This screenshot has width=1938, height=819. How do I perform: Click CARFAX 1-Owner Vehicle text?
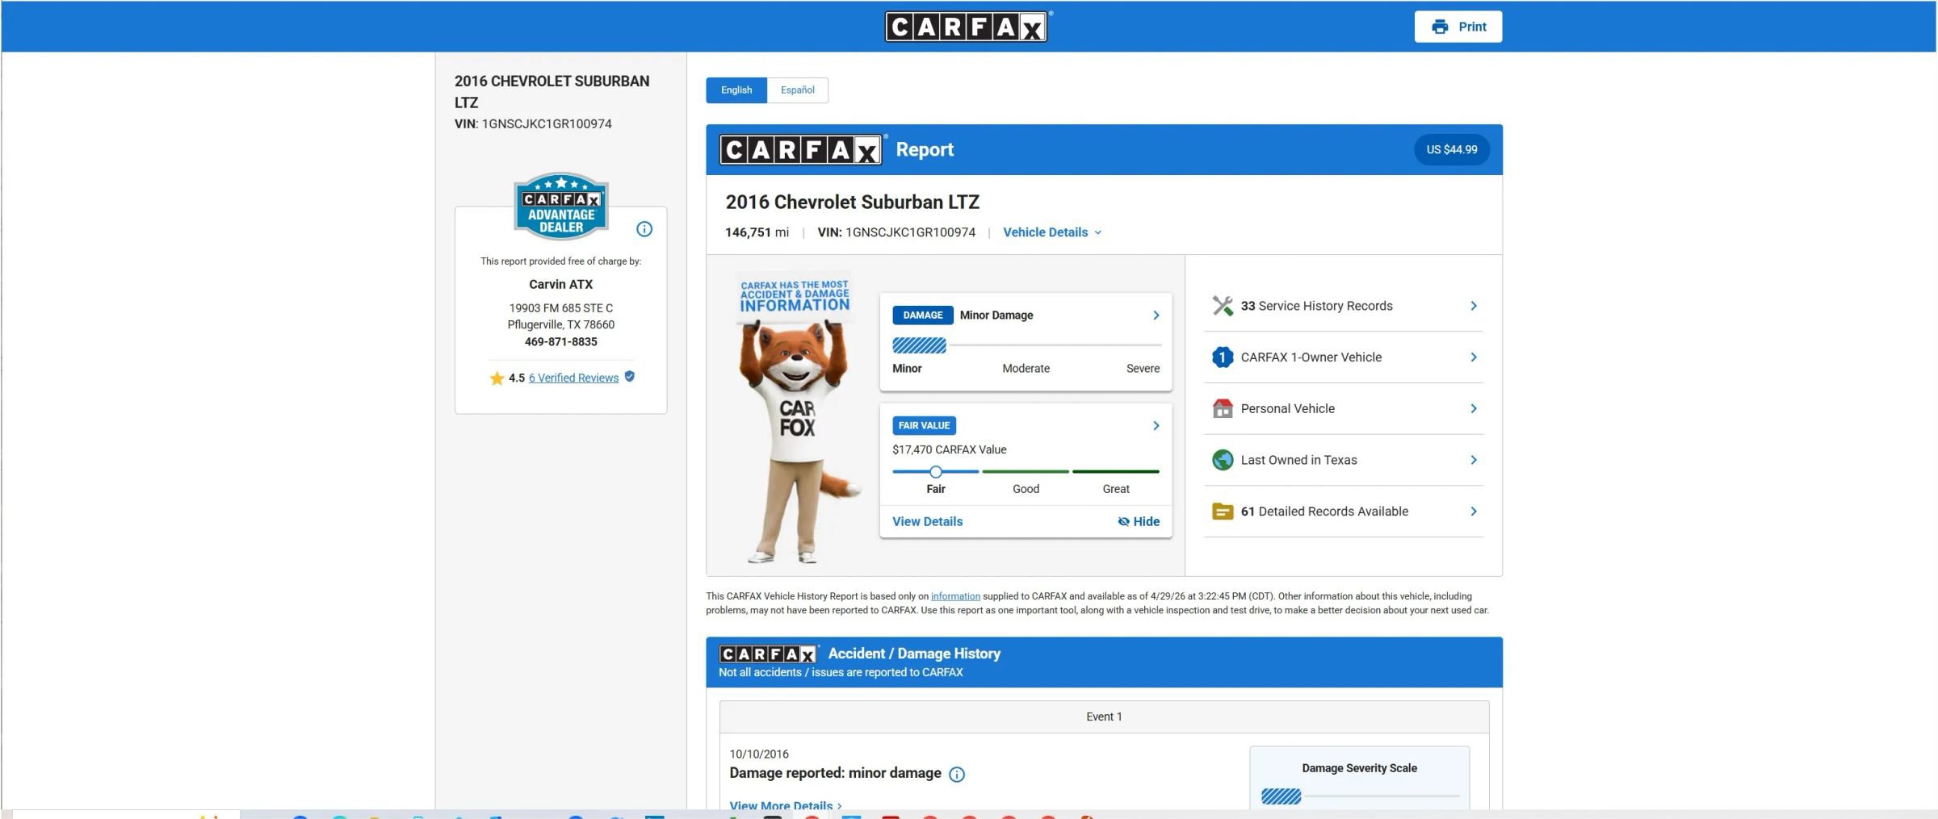(x=1311, y=357)
